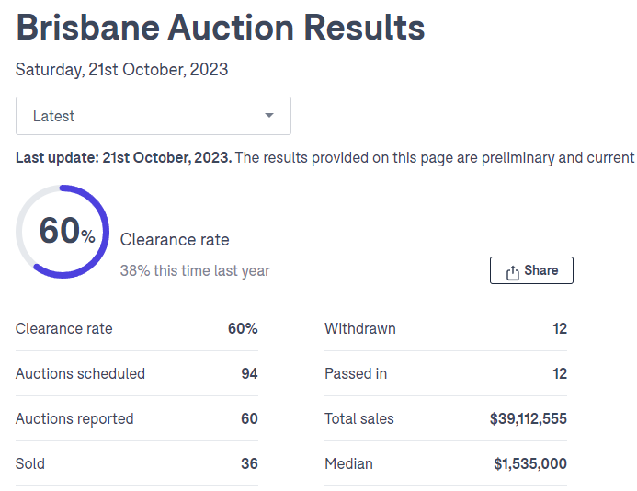Click the $39,112,555 total sales value
This screenshot has height=491, width=637.
pos(529,418)
